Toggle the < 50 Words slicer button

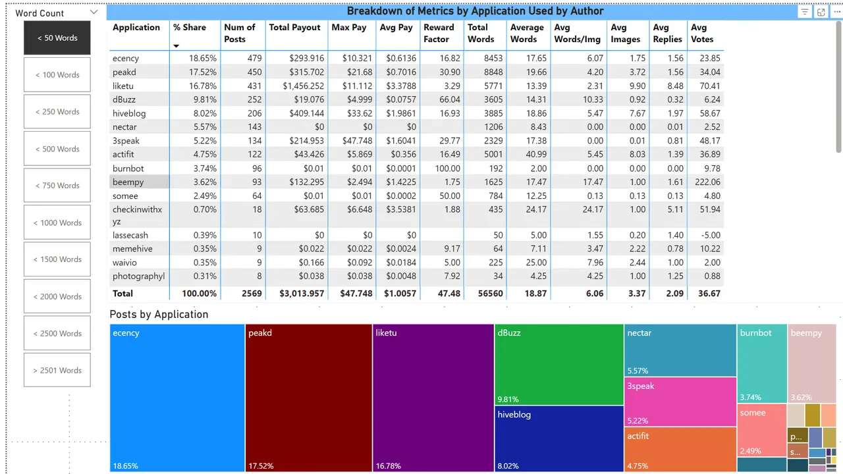point(57,38)
